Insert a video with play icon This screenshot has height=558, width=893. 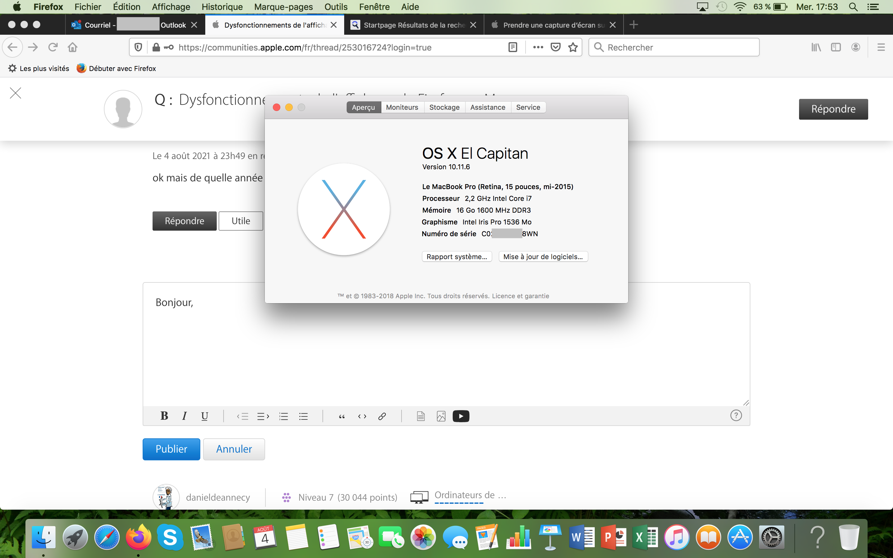tap(461, 416)
